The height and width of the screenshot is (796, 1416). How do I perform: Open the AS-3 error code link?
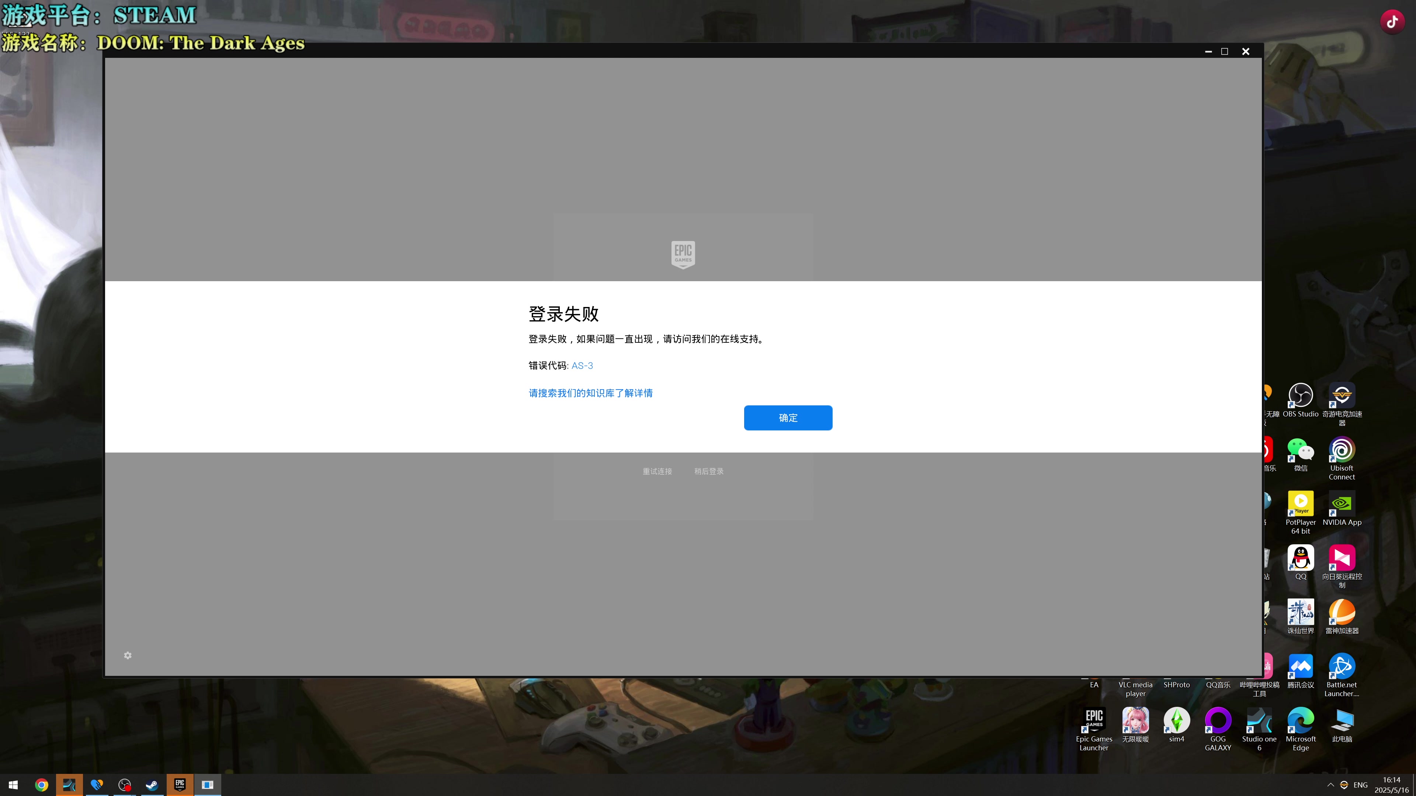tap(582, 365)
